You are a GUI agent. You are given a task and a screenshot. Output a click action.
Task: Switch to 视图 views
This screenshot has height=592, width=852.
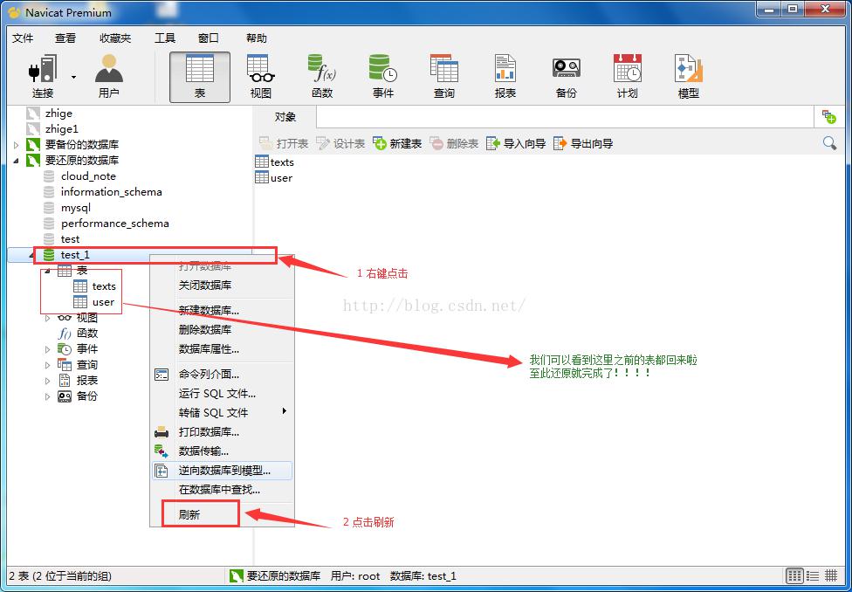coord(261,76)
